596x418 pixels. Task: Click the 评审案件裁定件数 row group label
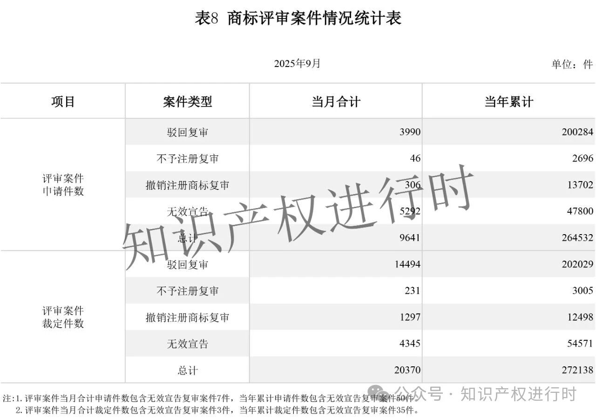click(x=63, y=317)
